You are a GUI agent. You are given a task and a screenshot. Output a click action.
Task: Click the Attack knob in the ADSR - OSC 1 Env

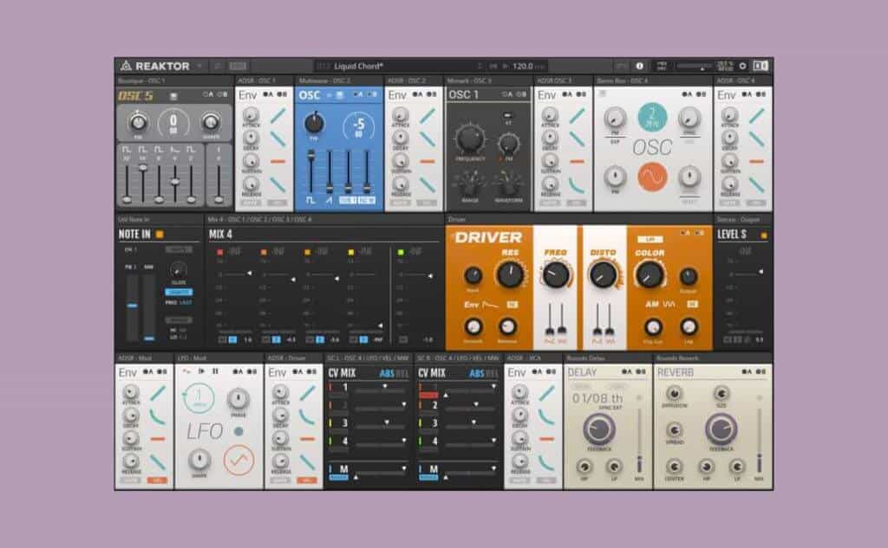[x=251, y=115]
